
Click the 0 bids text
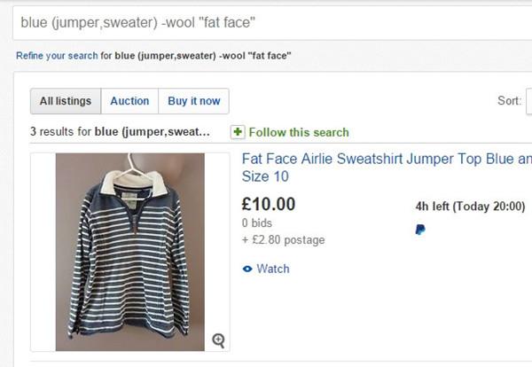(256, 223)
